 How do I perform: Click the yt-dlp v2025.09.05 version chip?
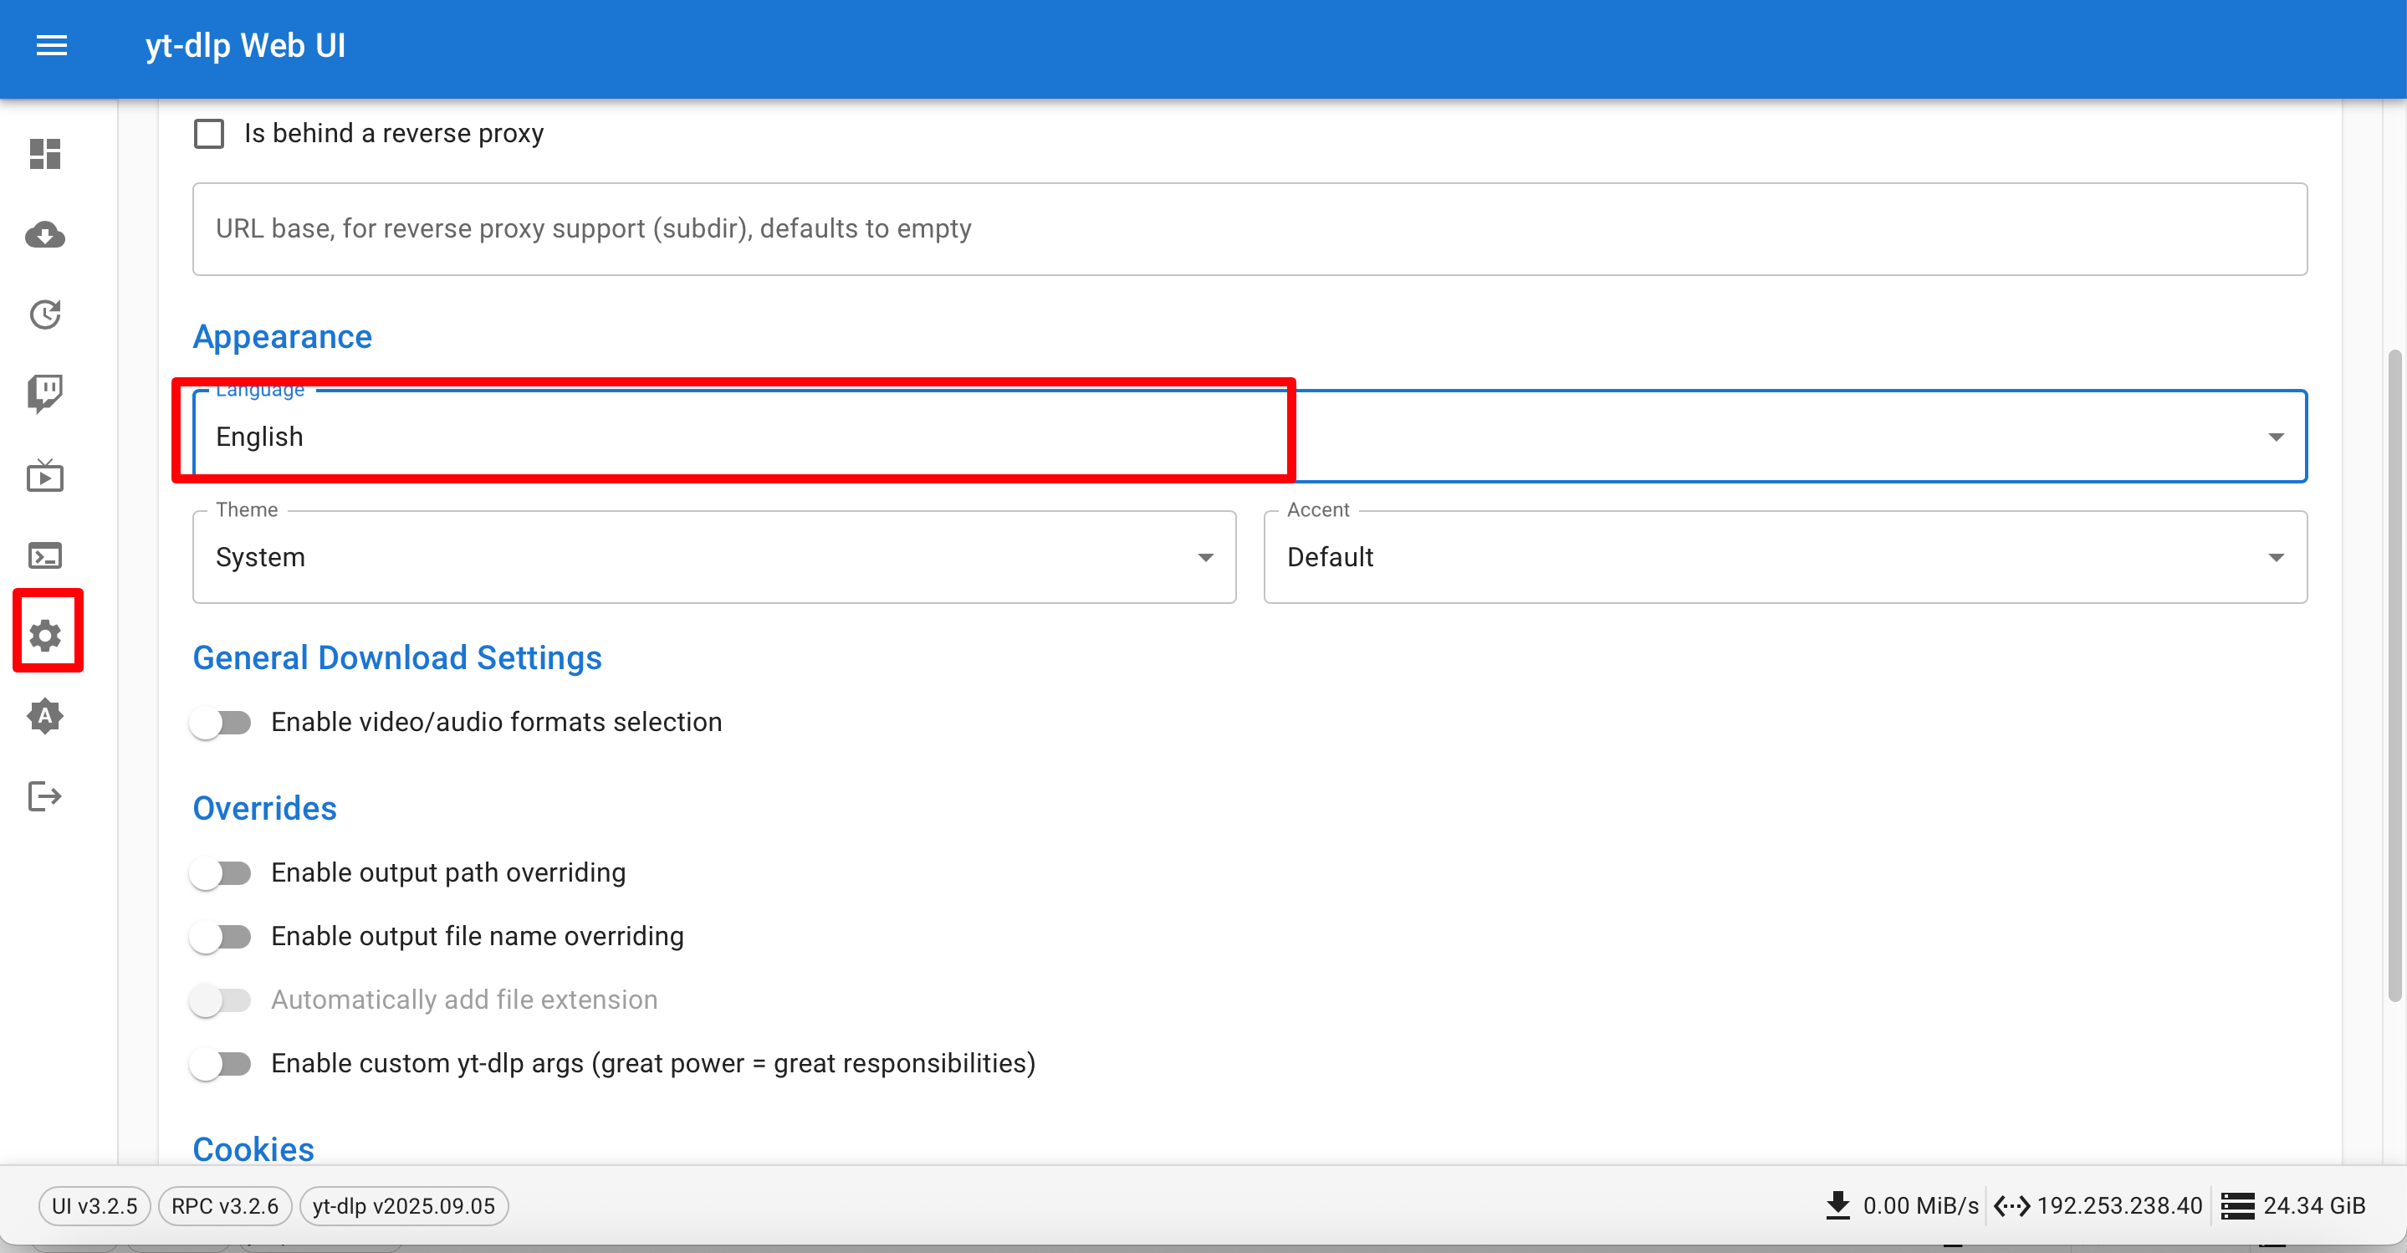point(403,1205)
